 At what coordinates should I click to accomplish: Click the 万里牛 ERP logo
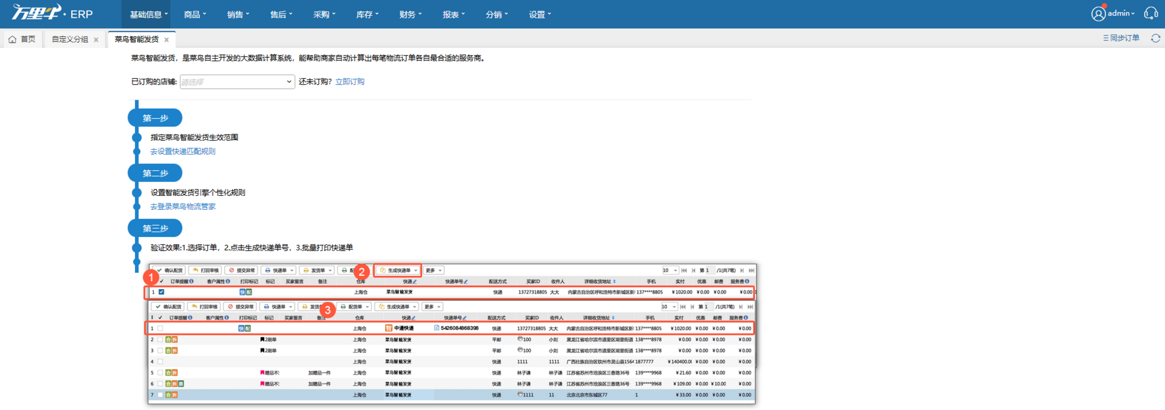52,13
